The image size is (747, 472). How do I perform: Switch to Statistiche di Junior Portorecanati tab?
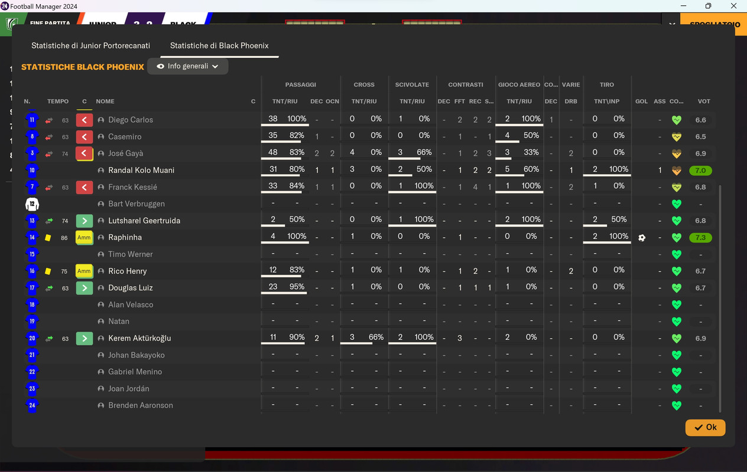(x=90, y=45)
